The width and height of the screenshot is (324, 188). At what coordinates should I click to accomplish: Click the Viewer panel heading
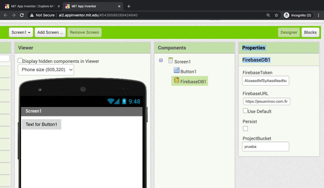coord(26,48)
